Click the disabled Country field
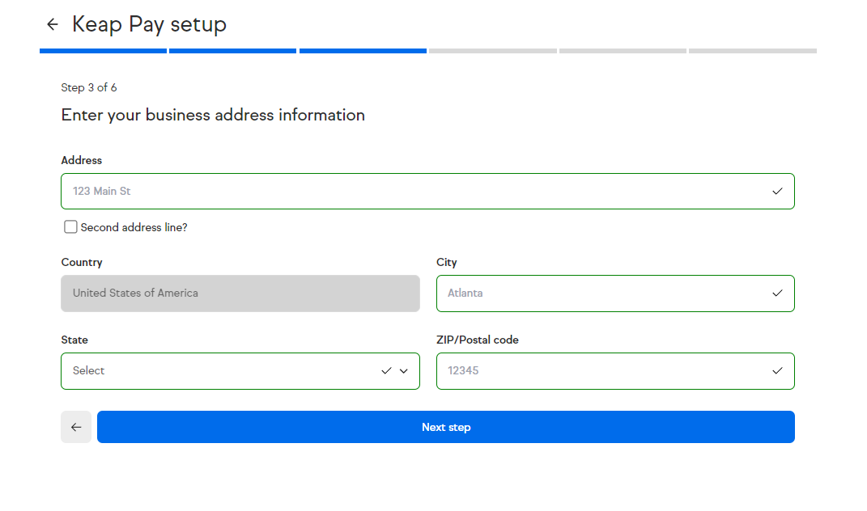The width and height of the screenshot is (867, 511). (x=240, y=294)
